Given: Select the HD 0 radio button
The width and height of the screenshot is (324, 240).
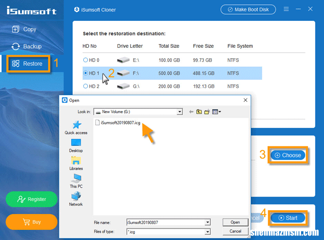Looking at the screenshot, I should pyautogui.click(x=85, y=60).
